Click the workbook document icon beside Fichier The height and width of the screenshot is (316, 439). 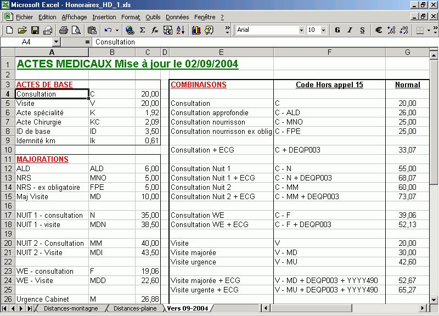(8, 17)
